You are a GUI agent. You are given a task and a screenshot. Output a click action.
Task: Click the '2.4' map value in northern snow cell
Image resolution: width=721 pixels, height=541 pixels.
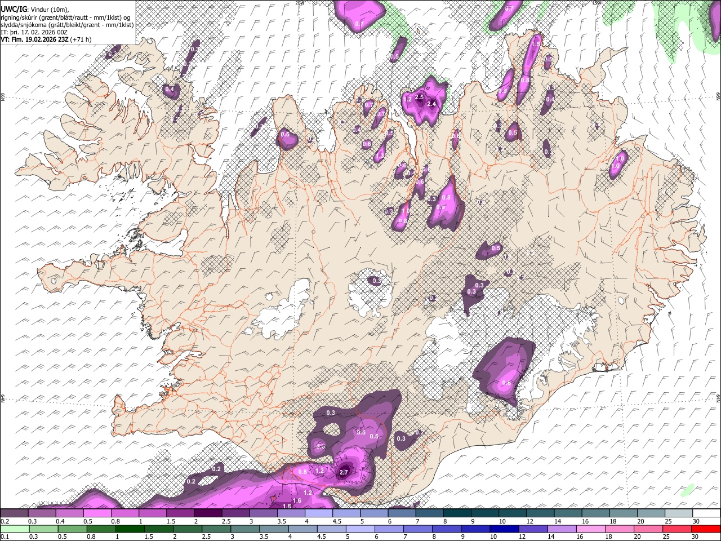432,104
